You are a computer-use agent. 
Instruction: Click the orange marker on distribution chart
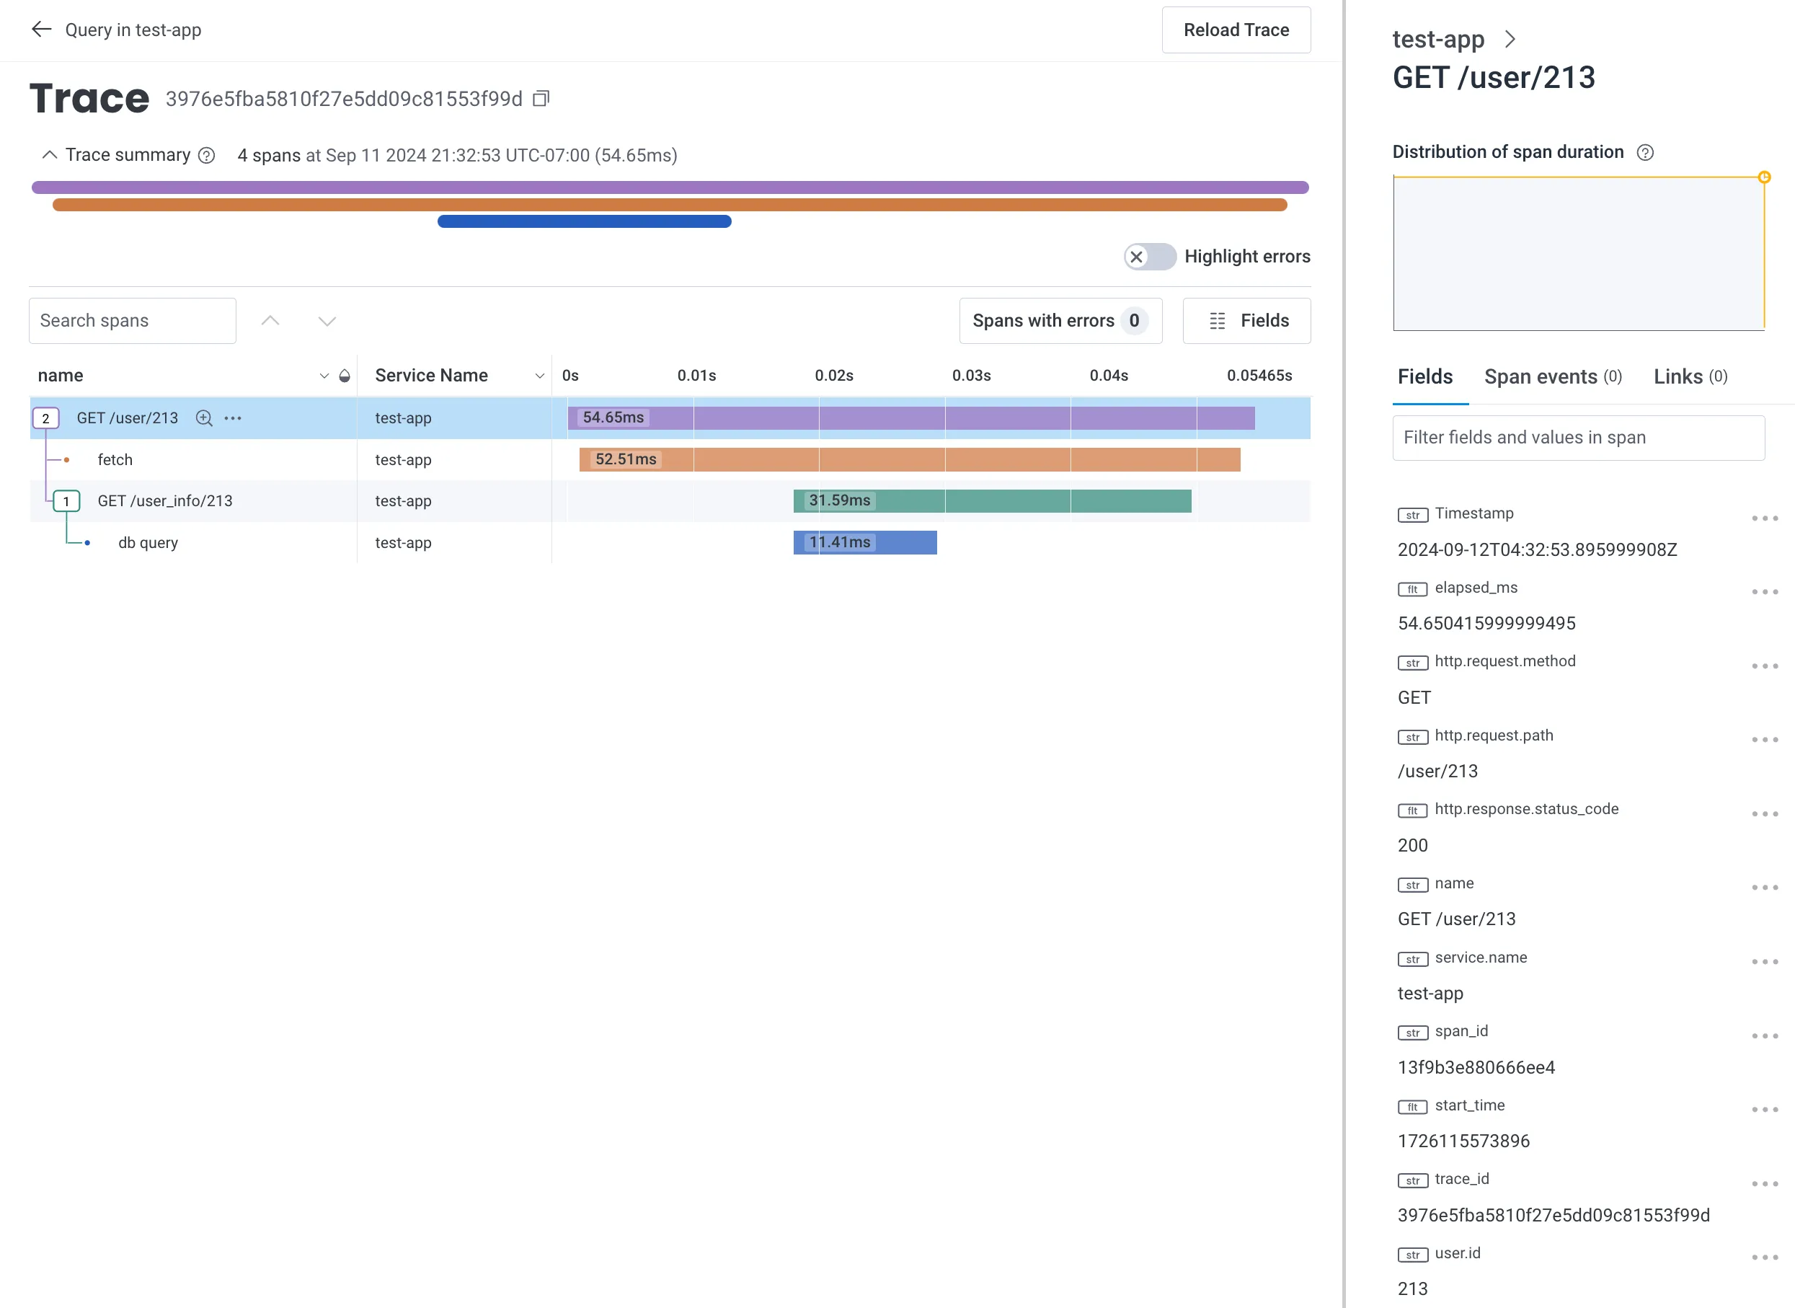point(1764,177)
